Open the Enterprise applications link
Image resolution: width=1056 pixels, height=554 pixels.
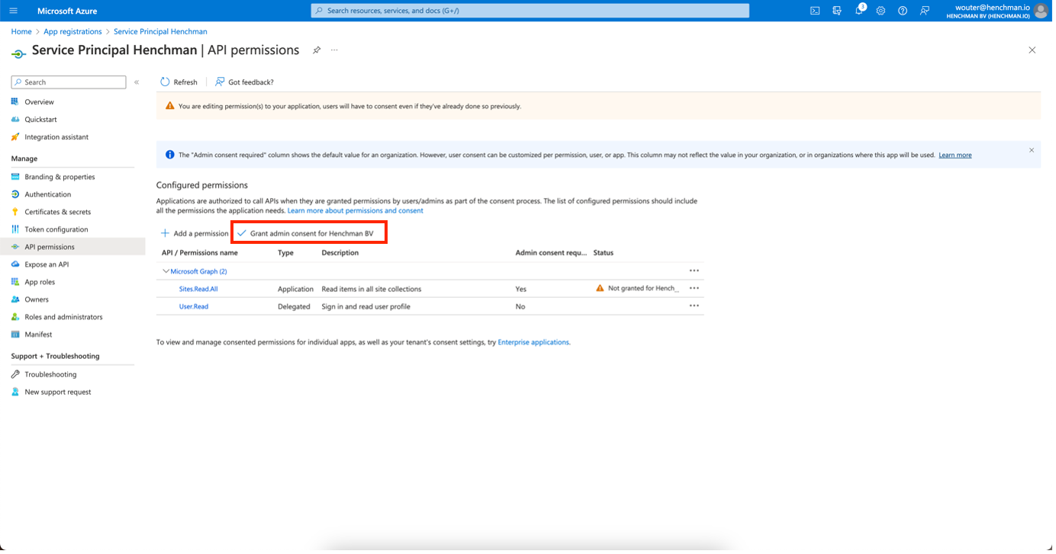point(533,342)
